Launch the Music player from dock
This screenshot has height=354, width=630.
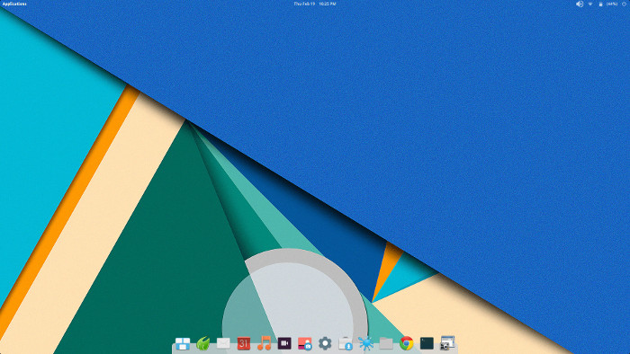264,343
